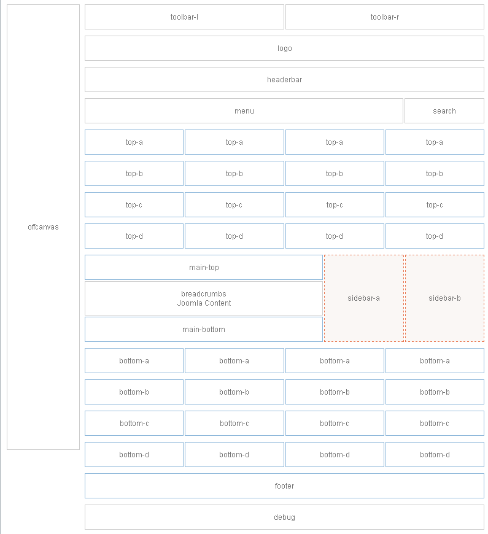Click the footer position block
488x534 pixels.
[284, 486]
